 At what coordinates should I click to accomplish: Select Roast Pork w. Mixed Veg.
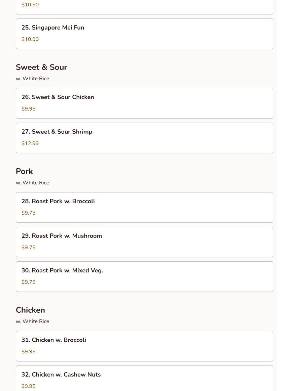tap(62, 270)
